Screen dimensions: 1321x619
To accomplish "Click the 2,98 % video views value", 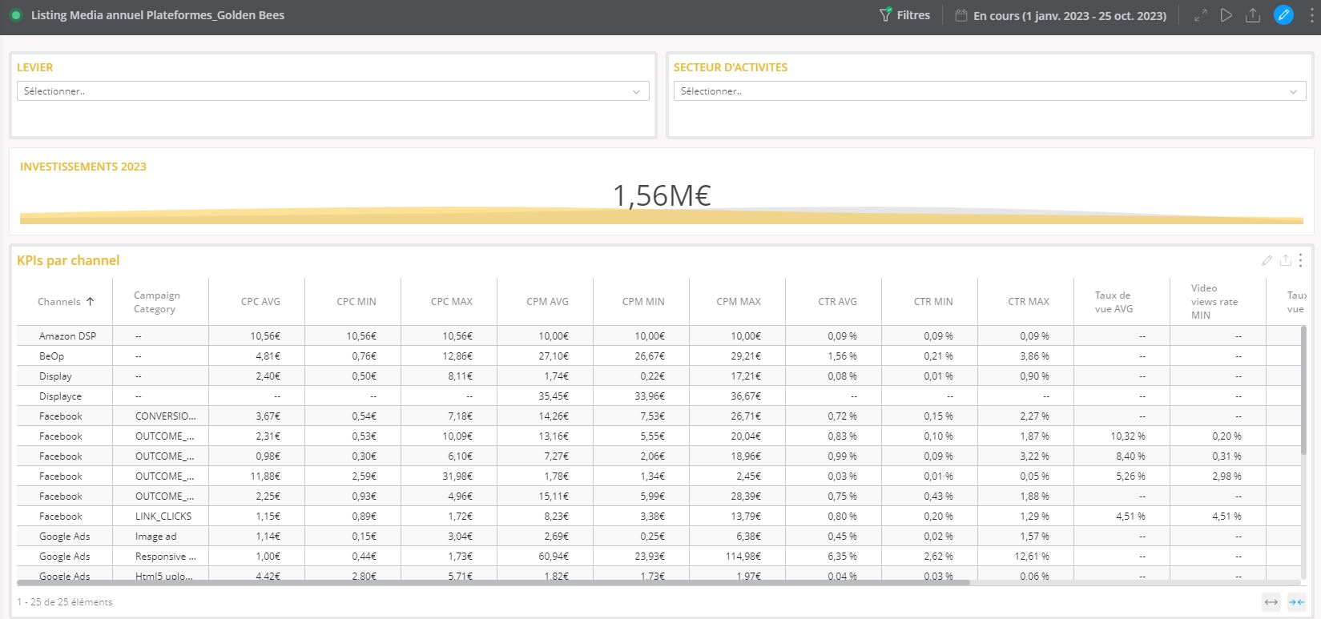I will (1226, 476).
